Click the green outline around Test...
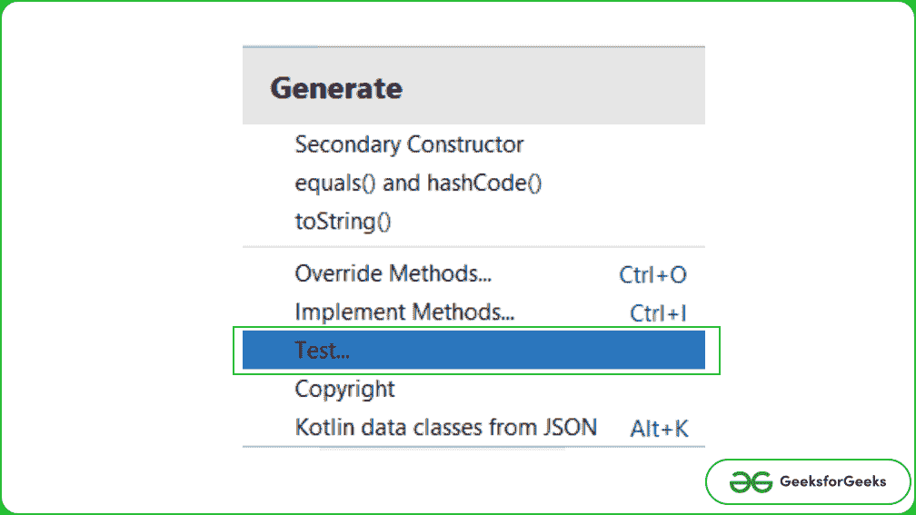Image resolution: width=916 pixels, height=515 pixels. pyautogui.click(x=720, y=351)
